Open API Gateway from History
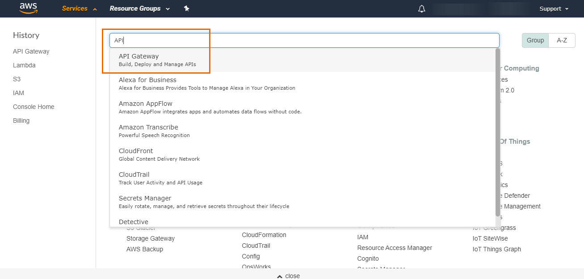 [x=31, y=51]
